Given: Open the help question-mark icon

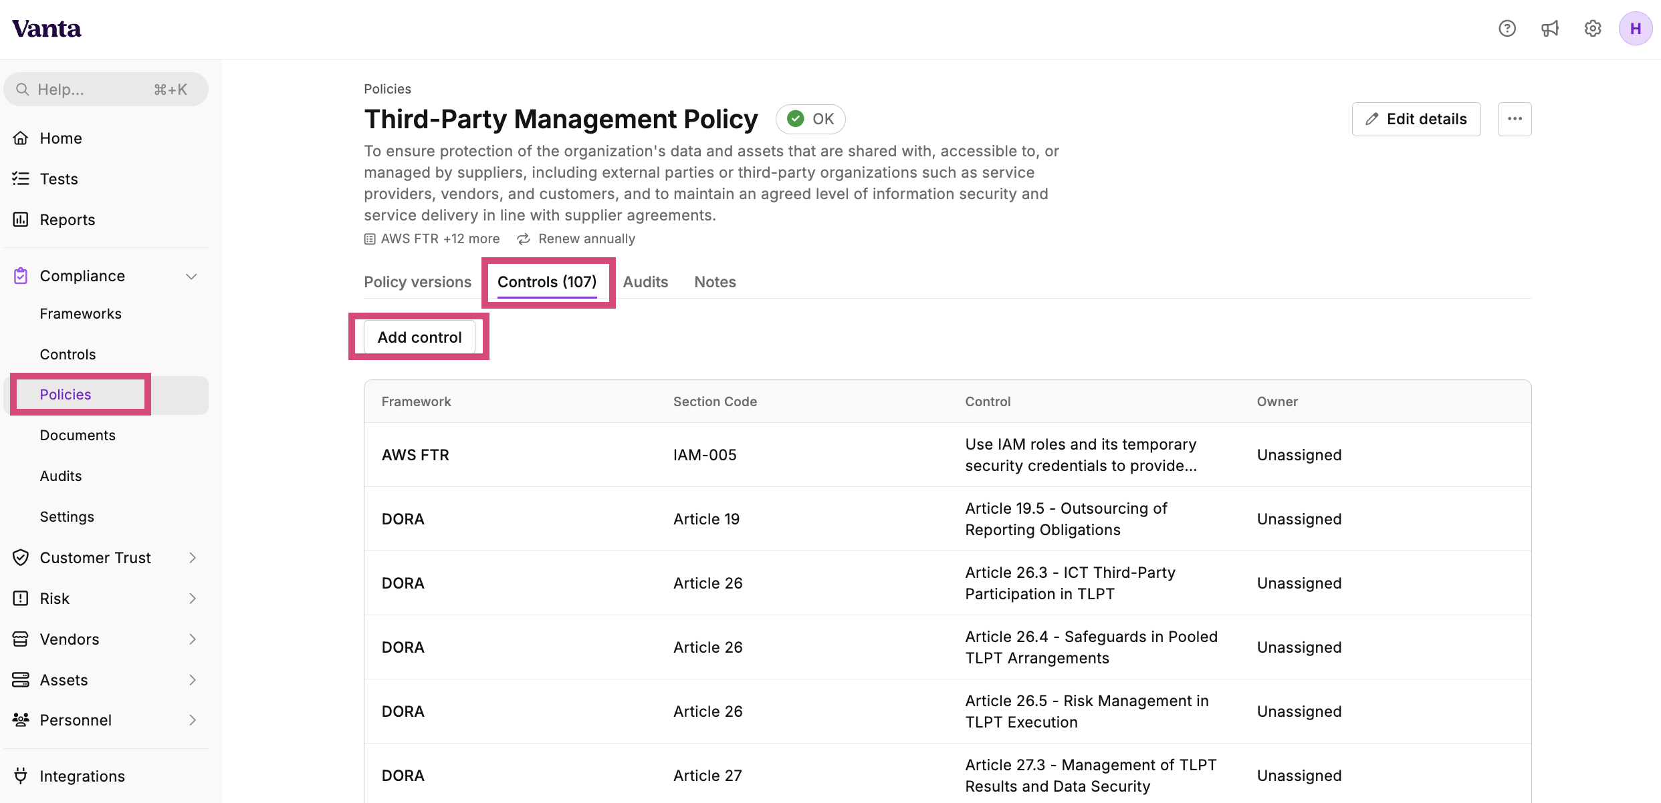Looking at the screenshot, I should click(1507, 29).
